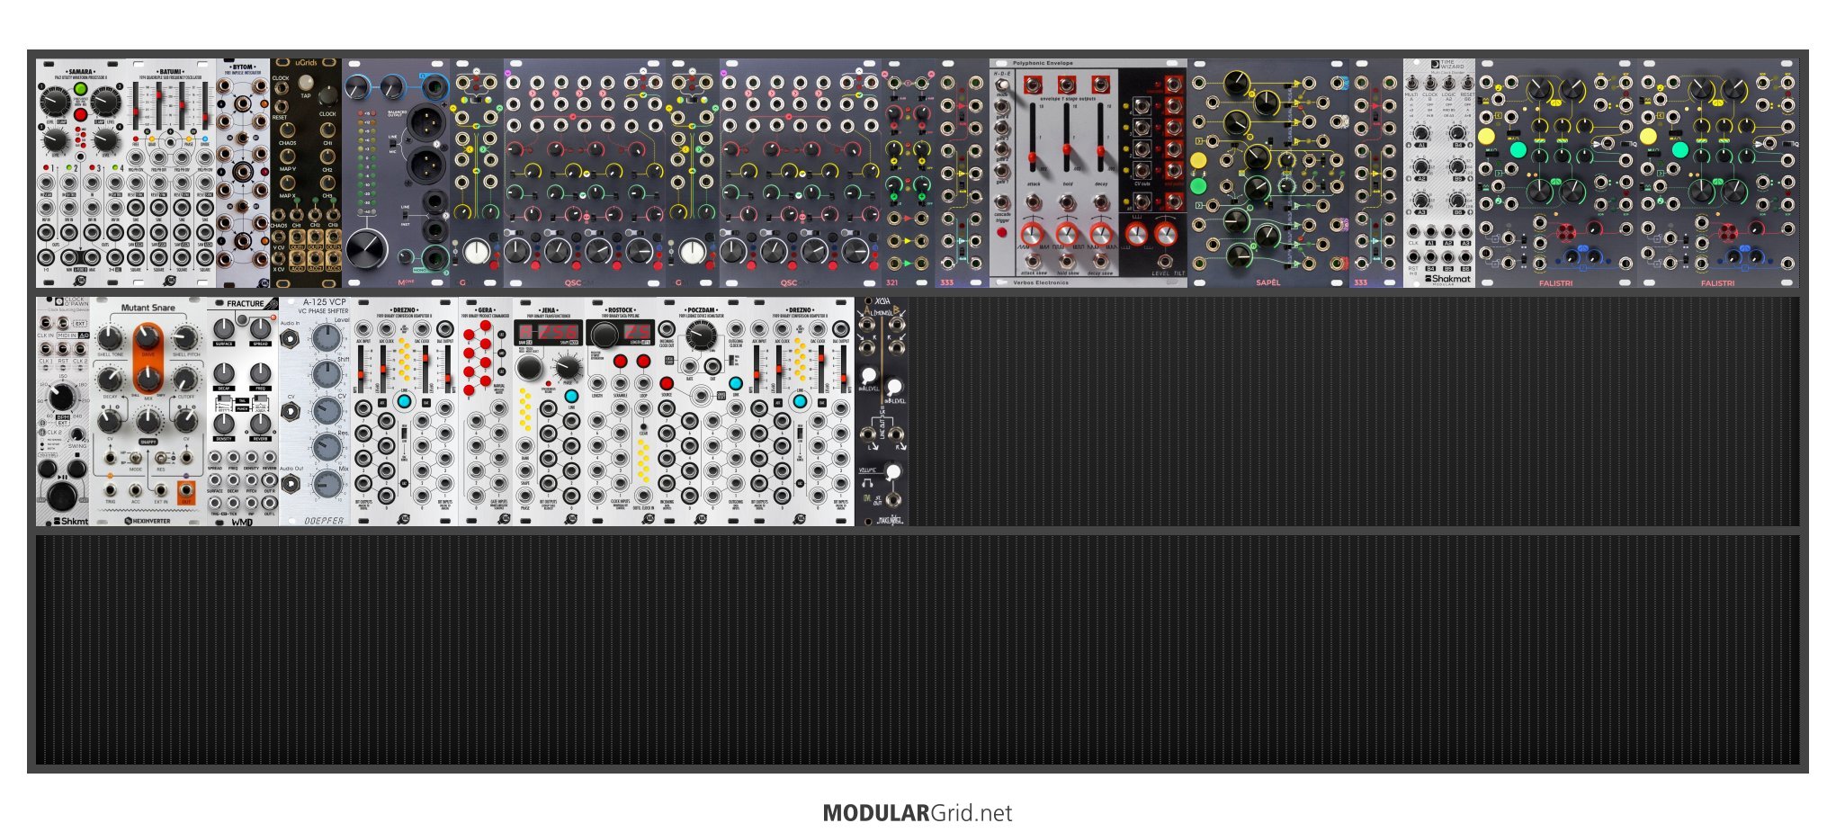The height and width of the screenshot is (832, 1836).
Task: Click the BPM knob on Clock O'Pawn
Action: (61, 396)
